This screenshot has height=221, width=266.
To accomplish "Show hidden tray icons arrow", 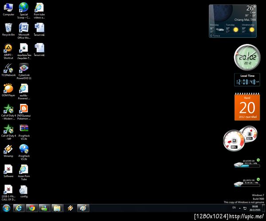I will [240, 208].
